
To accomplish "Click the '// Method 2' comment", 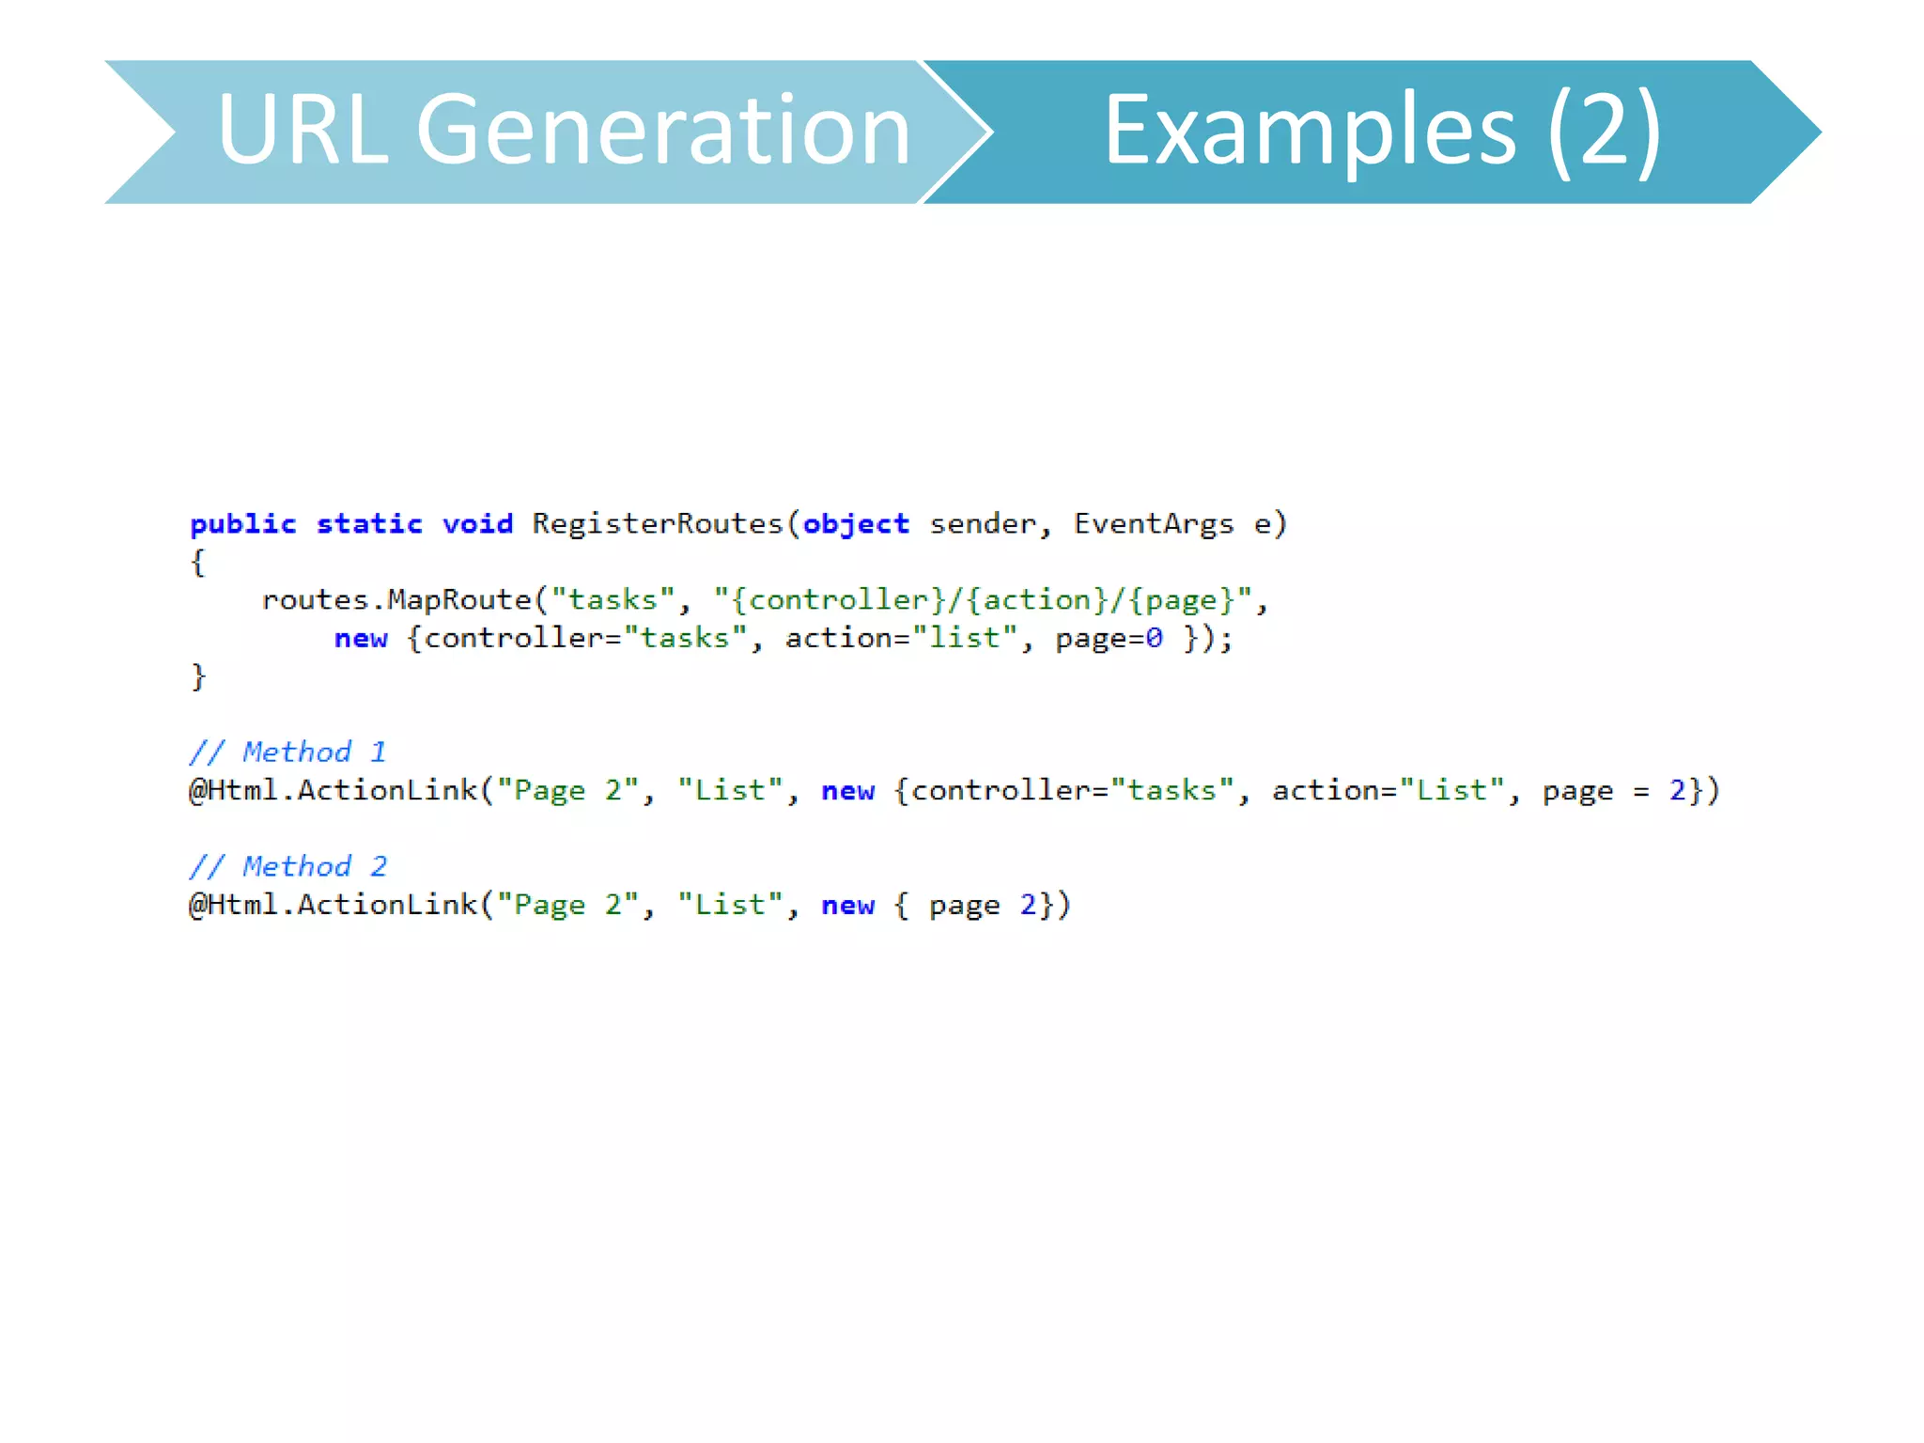I will 287,866.
